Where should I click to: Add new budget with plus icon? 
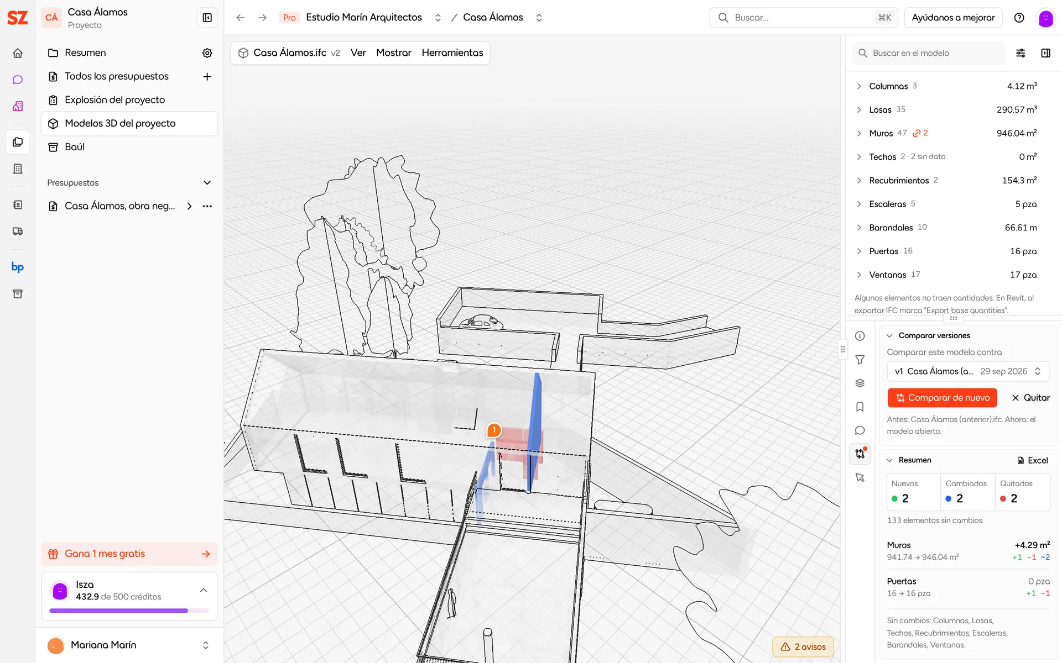click(x=207, y=76)
